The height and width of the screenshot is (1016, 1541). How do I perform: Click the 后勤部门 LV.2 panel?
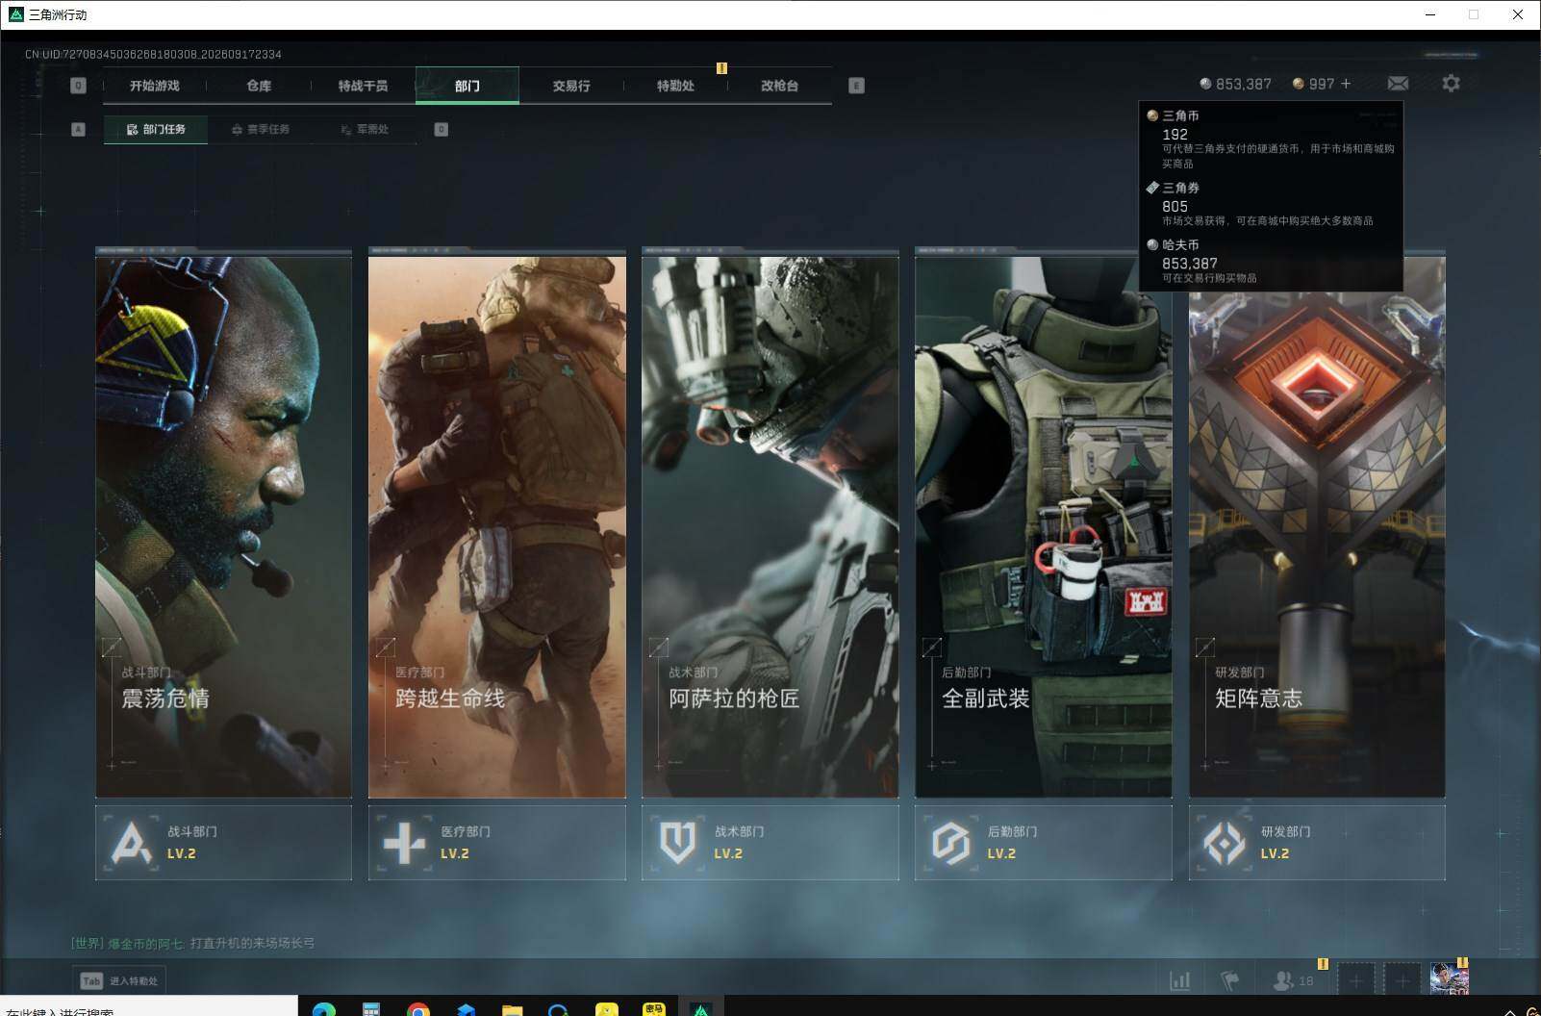tap(1044, 843)
